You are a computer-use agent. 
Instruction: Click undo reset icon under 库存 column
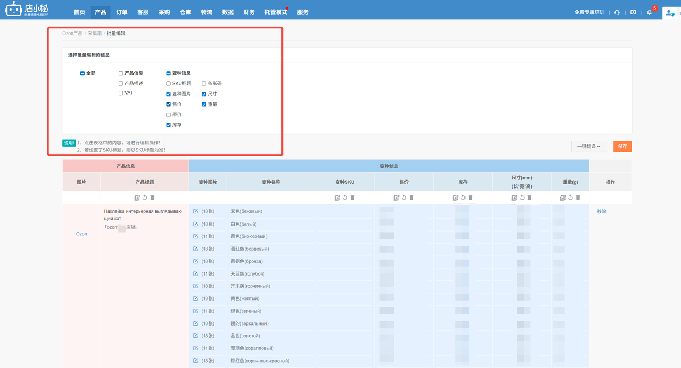[463, 198]
